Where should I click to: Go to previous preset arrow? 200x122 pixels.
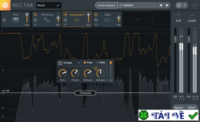click(161, 5)
